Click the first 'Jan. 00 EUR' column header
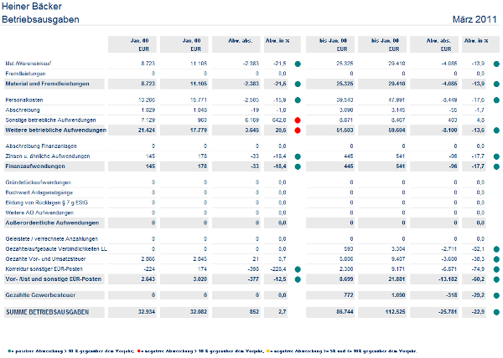This screenshot has height=358, width=503. click(x=132, y=44)
